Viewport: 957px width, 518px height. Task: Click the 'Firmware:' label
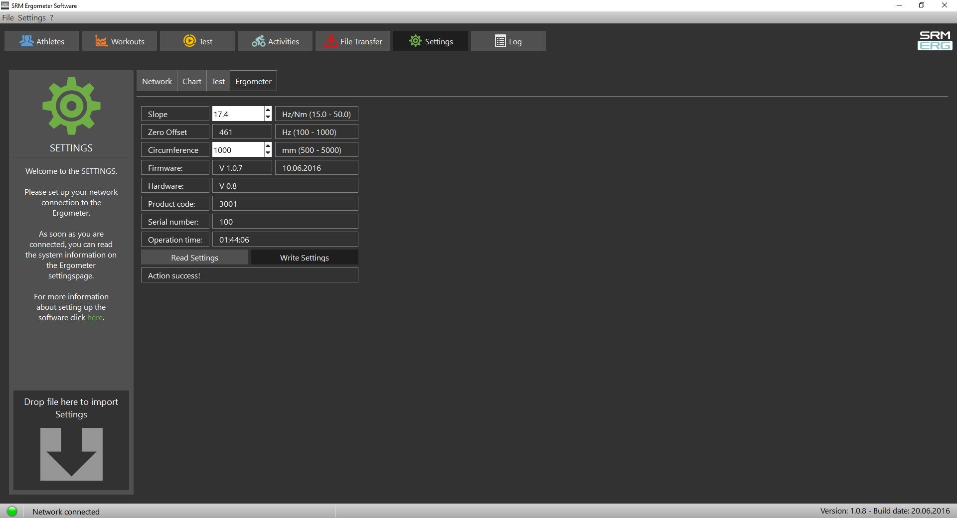pyautogui.click(x=175, y=168)
